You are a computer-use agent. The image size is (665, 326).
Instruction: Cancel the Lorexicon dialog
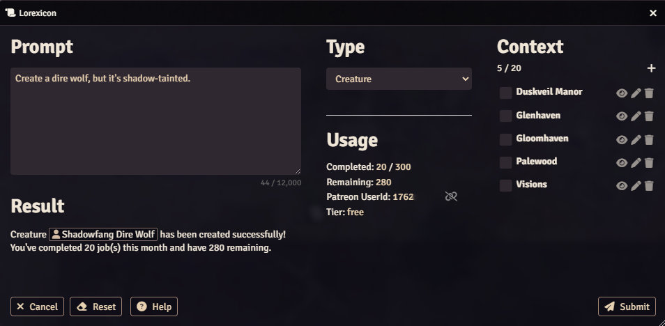(x=38, y=306)
